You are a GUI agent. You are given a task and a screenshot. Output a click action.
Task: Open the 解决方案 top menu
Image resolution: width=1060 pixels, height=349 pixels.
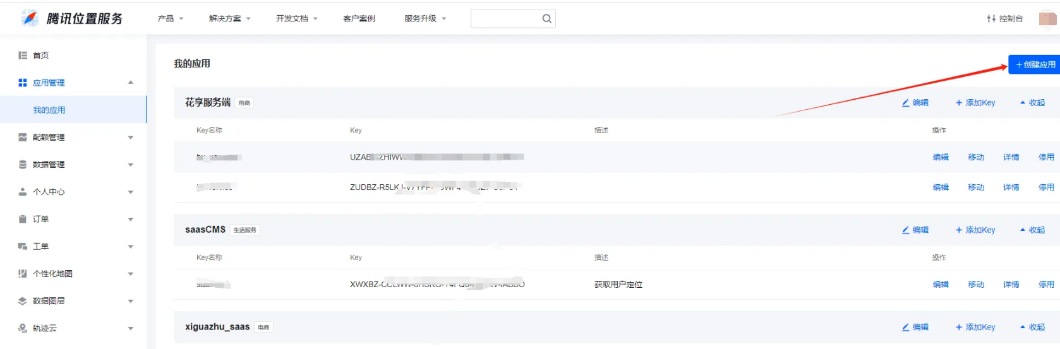[230, 18]
